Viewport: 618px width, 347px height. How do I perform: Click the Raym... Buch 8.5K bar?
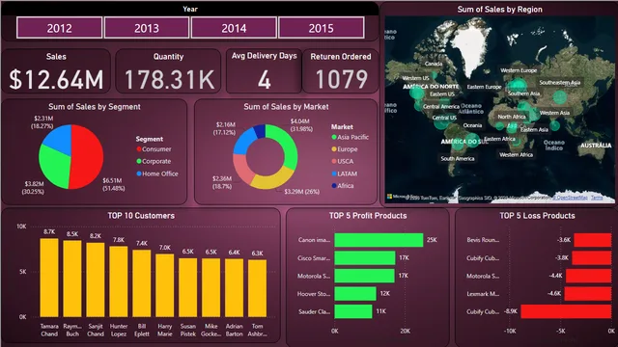(x=72, y=279)
